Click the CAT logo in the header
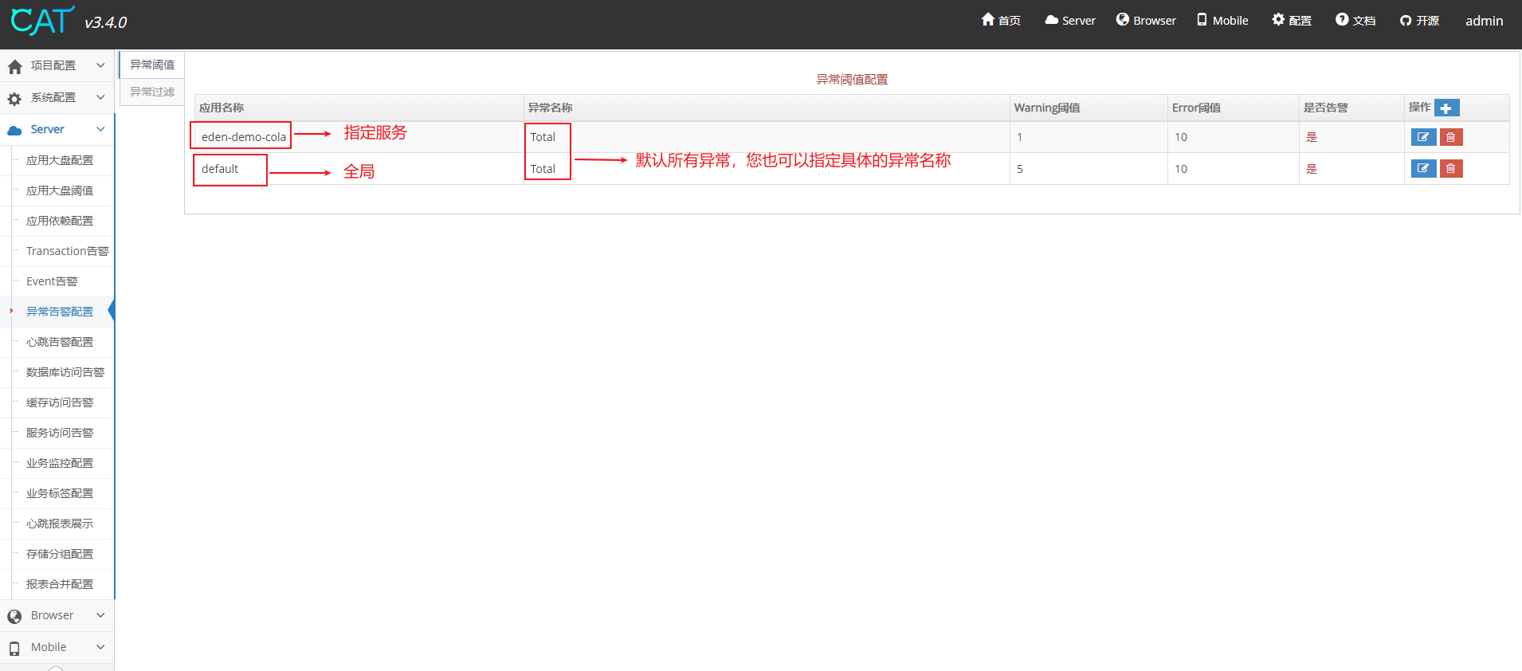The image size is (1522, 671). tap(43, 21)
